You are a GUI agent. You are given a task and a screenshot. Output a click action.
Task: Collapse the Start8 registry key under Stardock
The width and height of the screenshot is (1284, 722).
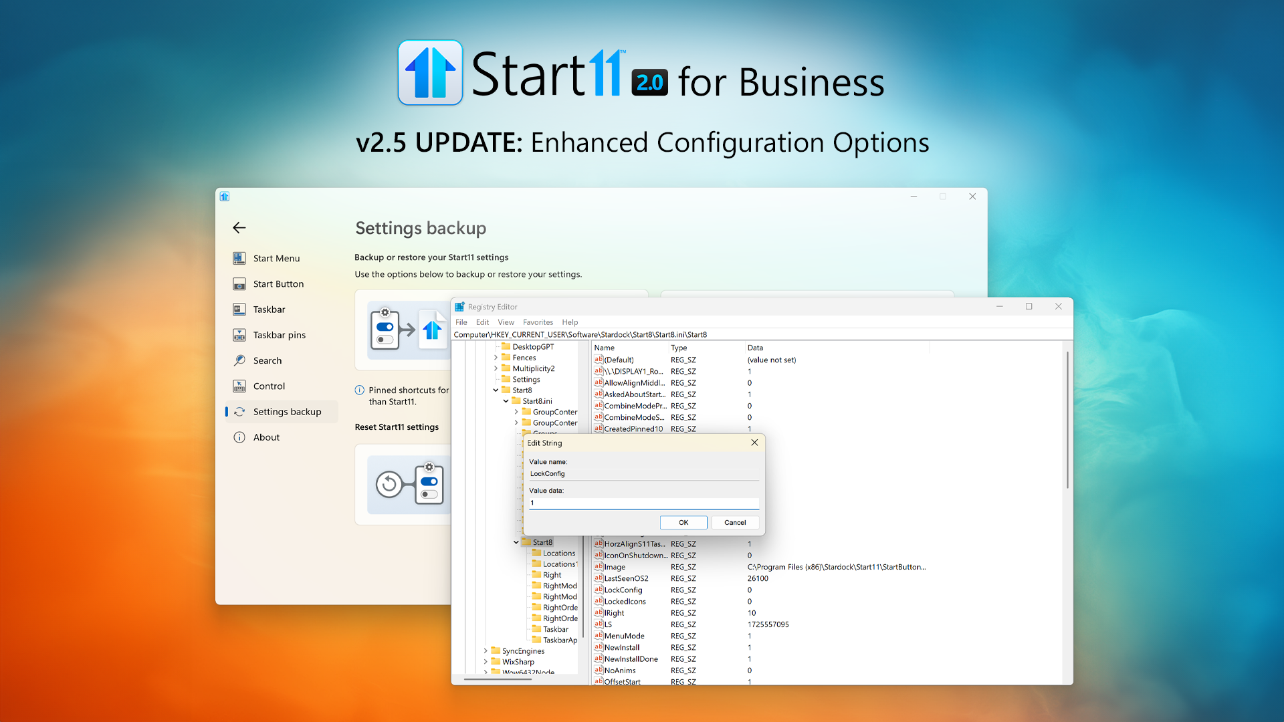(x=496, y=390)
